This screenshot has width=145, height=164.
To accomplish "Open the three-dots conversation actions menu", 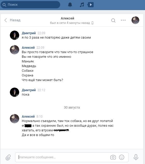I will pos(123,20).
